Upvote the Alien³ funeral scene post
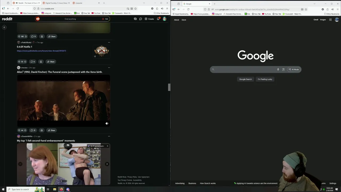Image resolution: width=341 pixels, height=192 pixels. (x=19, y=130)
